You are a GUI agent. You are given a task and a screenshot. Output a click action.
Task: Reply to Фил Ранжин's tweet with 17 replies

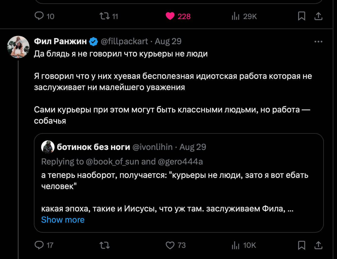[38, 245]
